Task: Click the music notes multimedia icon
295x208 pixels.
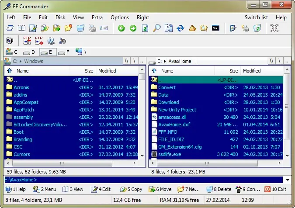Action: click(x=62, y=41)
